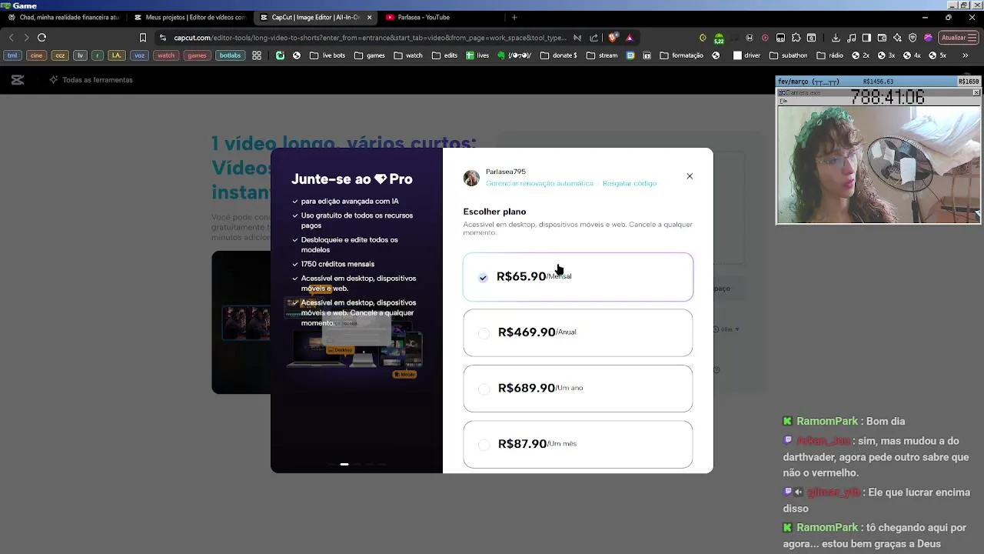Image resolution: width=984 pixels, height=554 pixels.
Task: Click the bookmark page icon
Action: (x=142, y=37)
